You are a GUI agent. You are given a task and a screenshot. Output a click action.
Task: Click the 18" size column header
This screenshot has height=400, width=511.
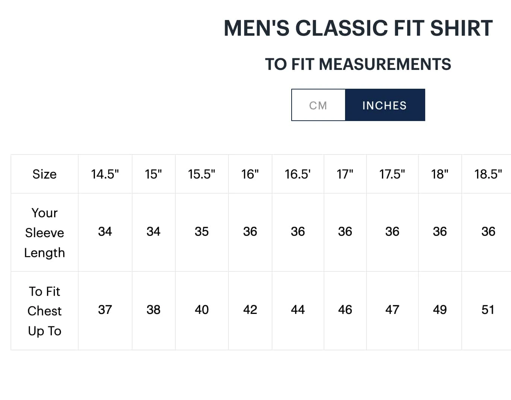tap(440, 174)
